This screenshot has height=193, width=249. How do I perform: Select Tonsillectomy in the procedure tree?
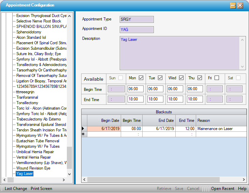tap(27, 103)
